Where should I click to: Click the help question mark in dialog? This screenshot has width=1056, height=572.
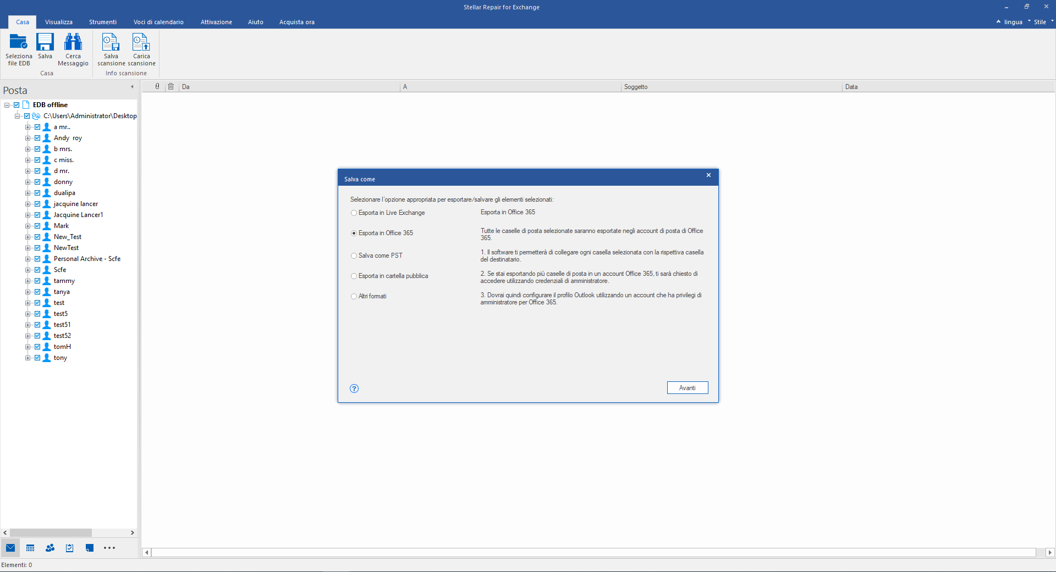(354, 388)
